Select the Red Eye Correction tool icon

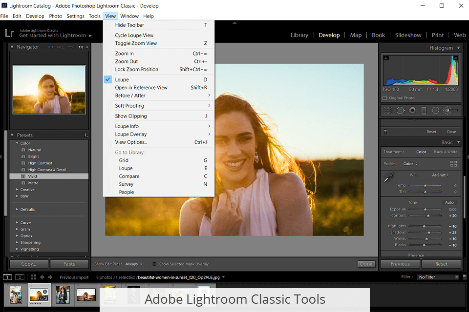point(412,111)
